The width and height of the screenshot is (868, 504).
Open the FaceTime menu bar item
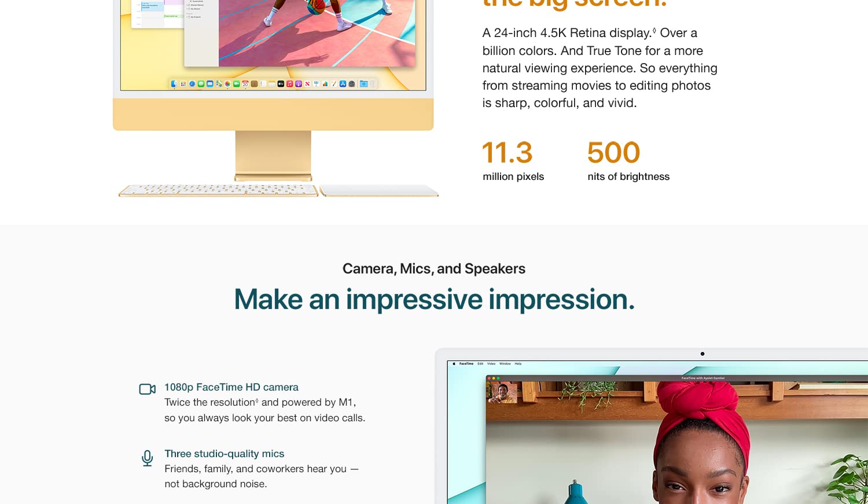pos(466,363)
